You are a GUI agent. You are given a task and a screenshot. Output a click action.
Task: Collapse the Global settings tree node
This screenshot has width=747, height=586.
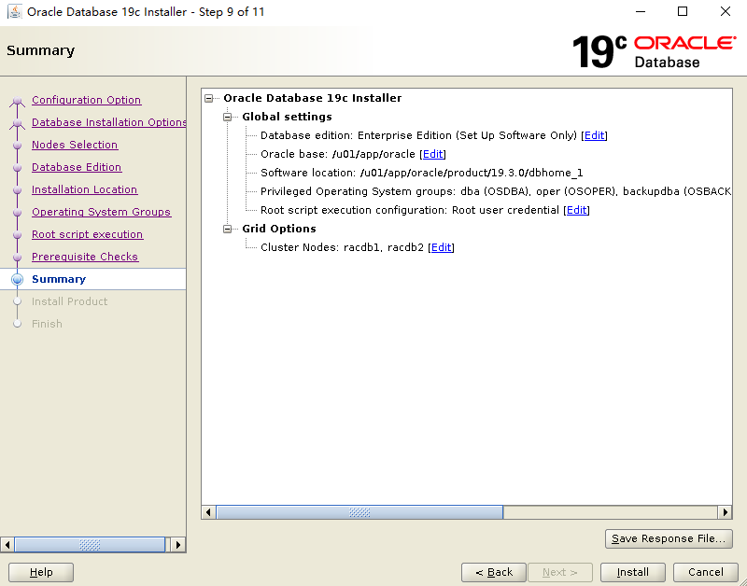click(227, 117)
